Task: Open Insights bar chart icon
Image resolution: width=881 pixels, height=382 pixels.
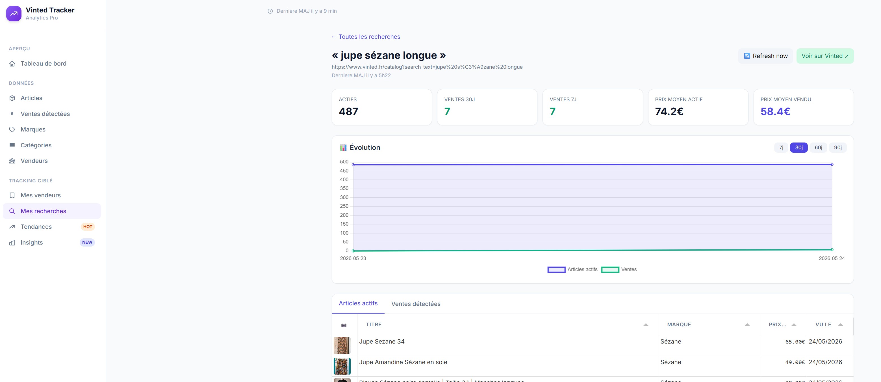Action: [12, 243]
